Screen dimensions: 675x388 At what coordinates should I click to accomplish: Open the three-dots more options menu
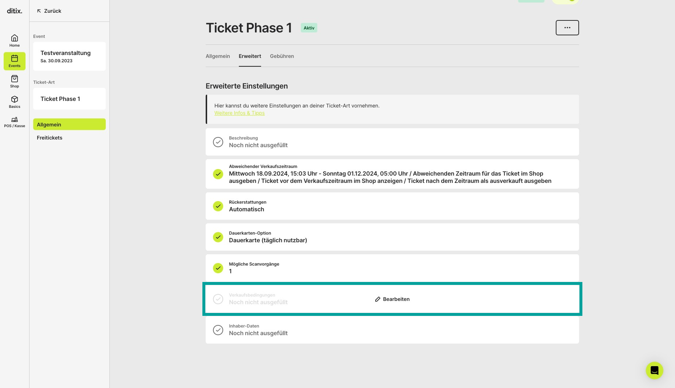(567, 28)
